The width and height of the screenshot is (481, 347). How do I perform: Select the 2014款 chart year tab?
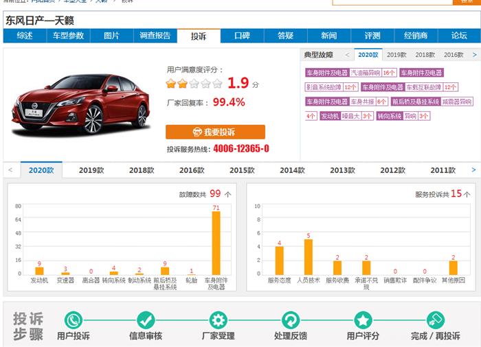pos(292,170)
